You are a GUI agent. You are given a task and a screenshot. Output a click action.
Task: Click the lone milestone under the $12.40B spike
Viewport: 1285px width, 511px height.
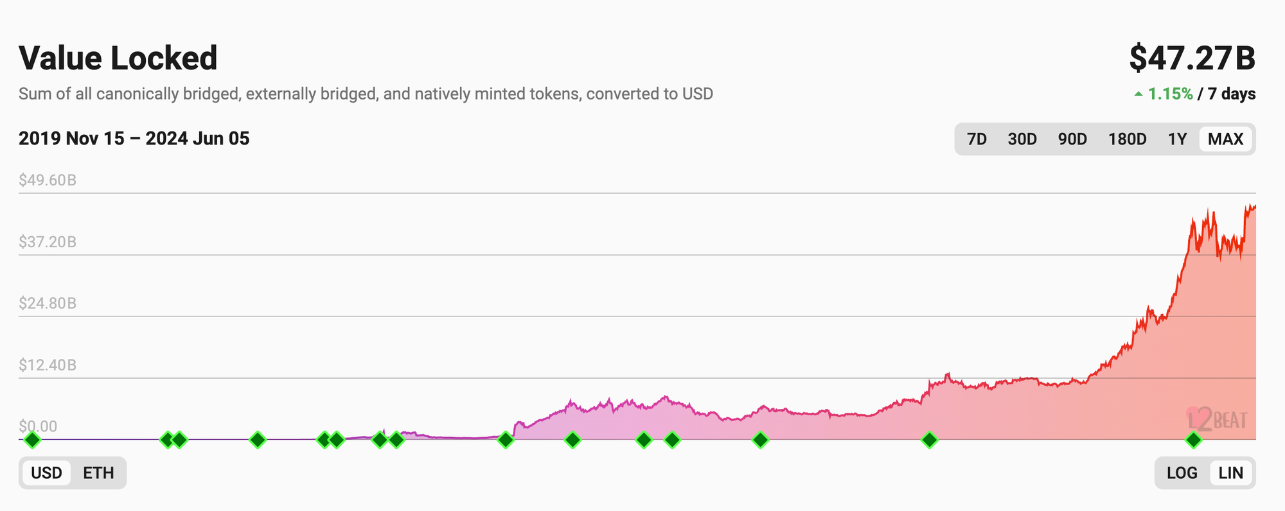click(929, 440)
